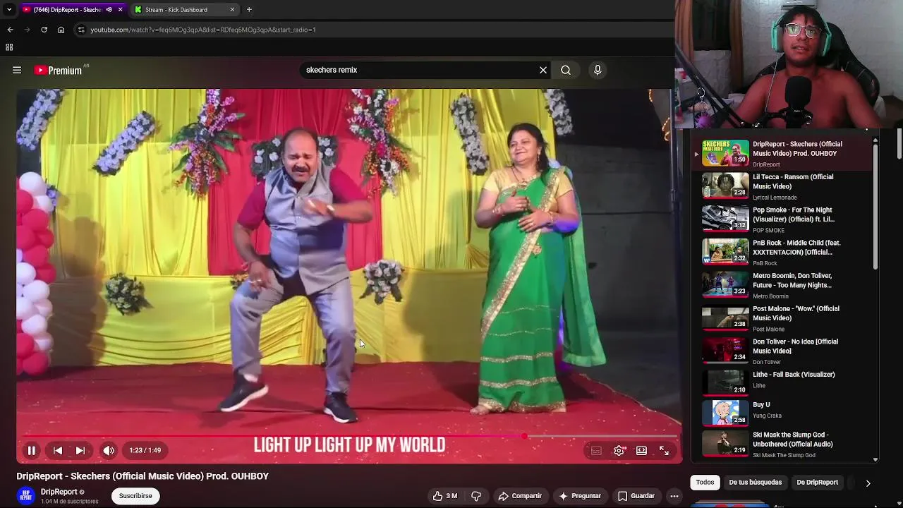The image size is (903, 508).
Task: Mute the tab via its audio icon
Action: pos(109,10)
